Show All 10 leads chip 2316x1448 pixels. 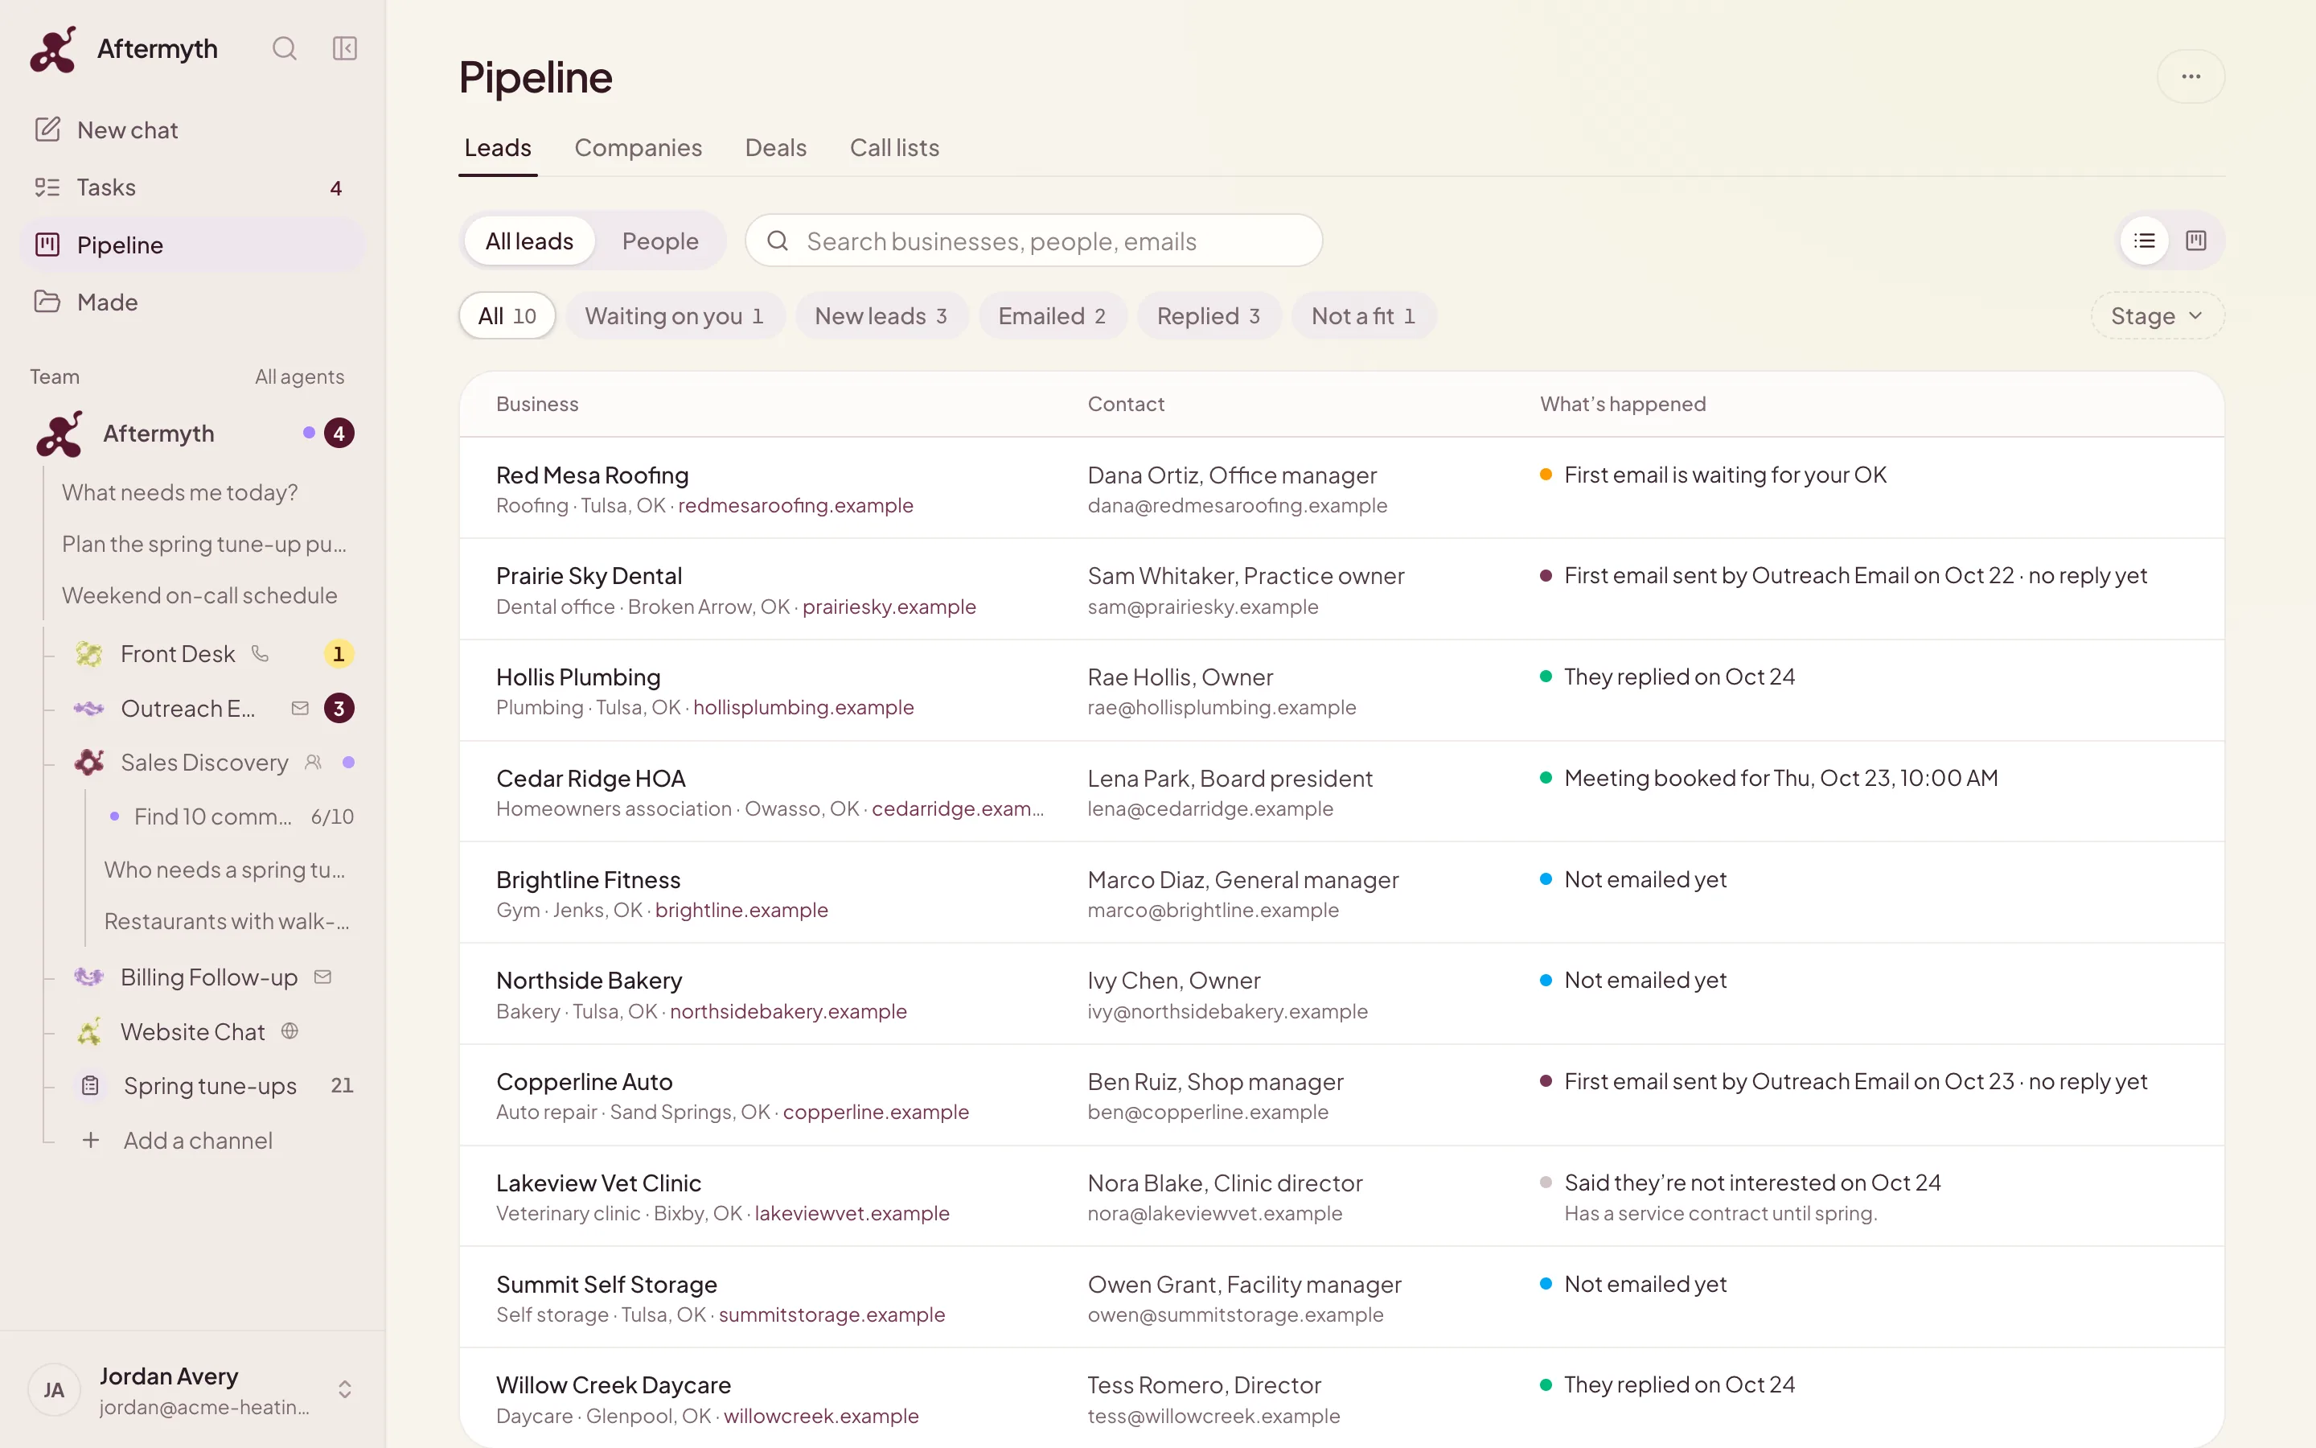point(507,316)
